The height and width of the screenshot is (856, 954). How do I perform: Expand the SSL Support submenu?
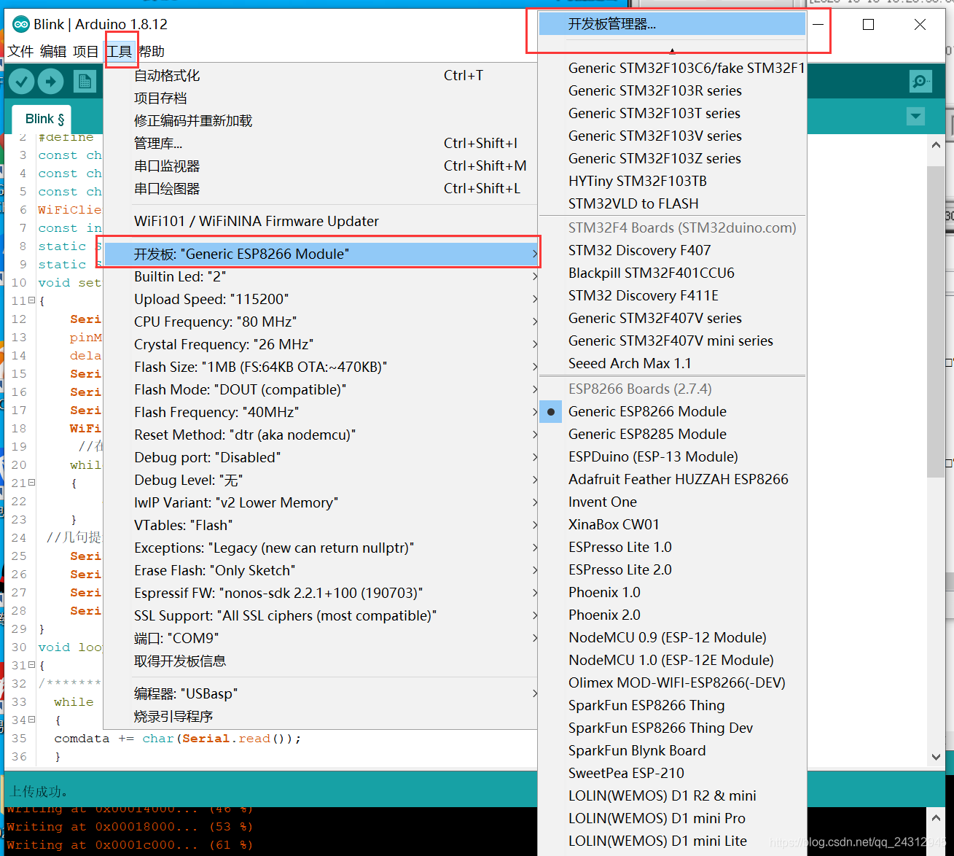pyautogui.click(x=321, y=615)
